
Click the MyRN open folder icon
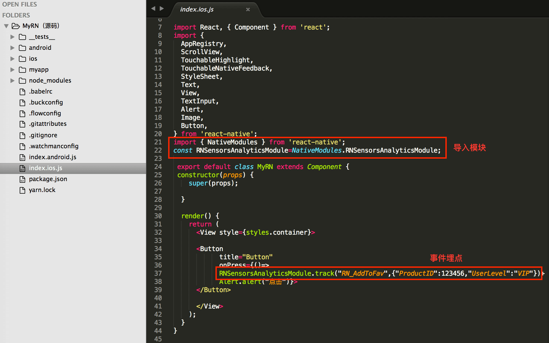pyautogui.click(x=16, y=26)
